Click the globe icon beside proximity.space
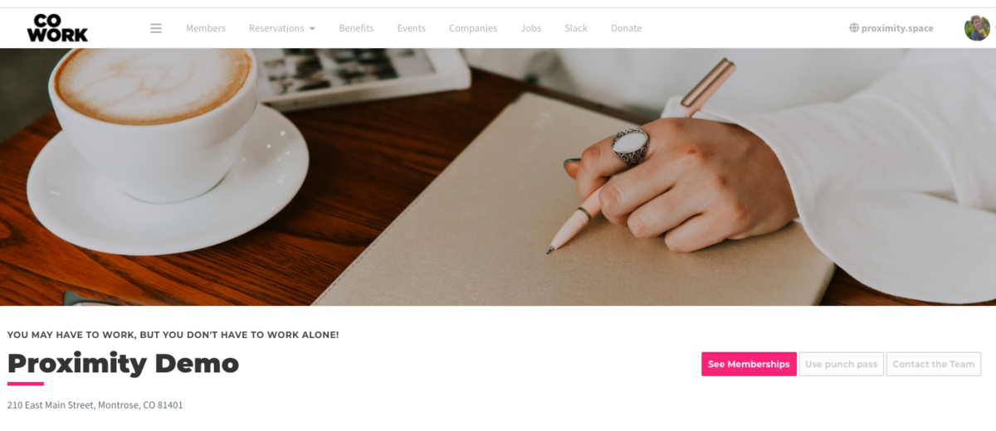Screen dimensions: 996x431 (x=854, y=28)
